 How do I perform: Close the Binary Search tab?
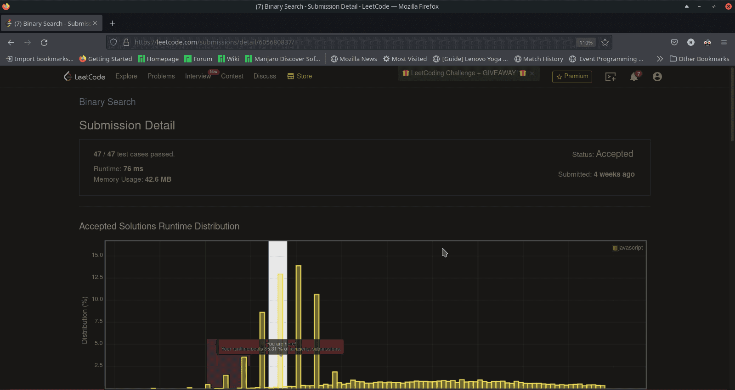95,23
